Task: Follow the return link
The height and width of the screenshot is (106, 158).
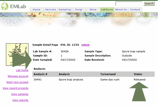Action: point(85,45)
